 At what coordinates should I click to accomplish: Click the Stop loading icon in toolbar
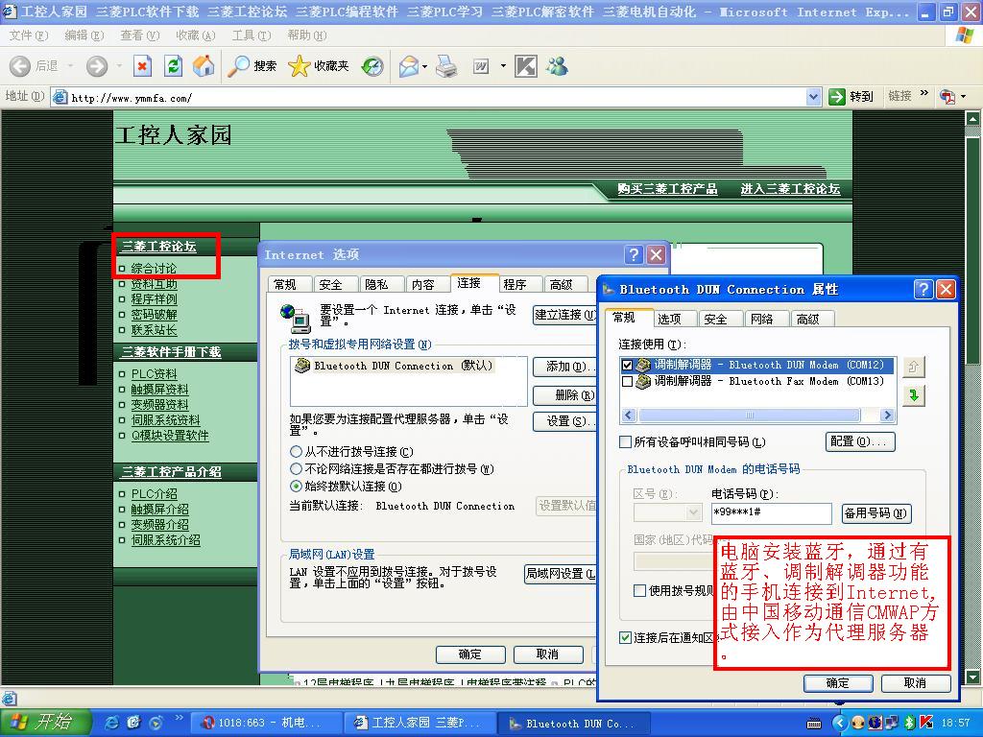tap(142, 66)
